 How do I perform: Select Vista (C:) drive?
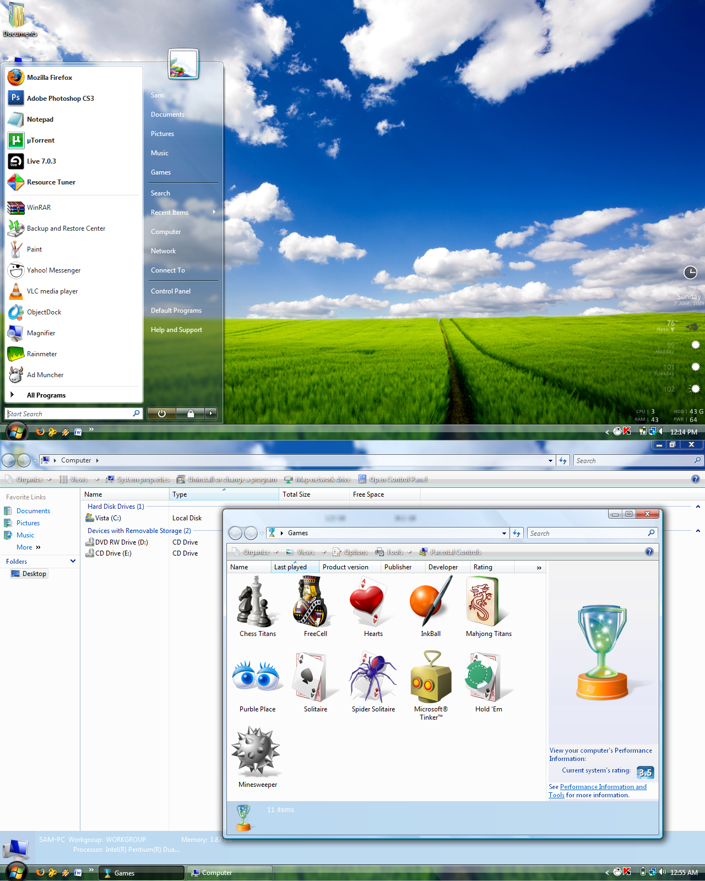pyautogui.click(x=103, y=518)
